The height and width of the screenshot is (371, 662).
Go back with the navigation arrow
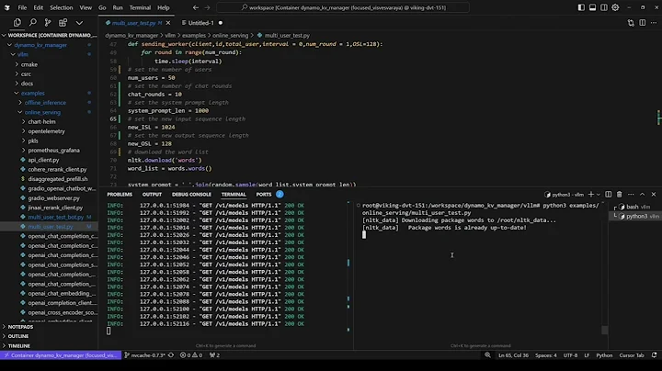[196, 7]
